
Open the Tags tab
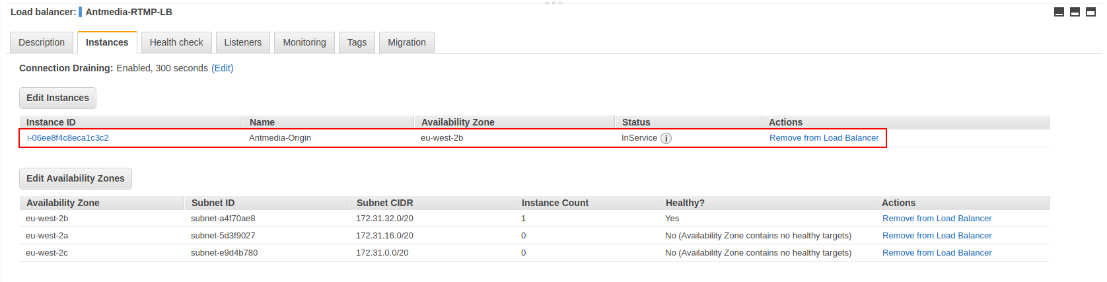357,42
